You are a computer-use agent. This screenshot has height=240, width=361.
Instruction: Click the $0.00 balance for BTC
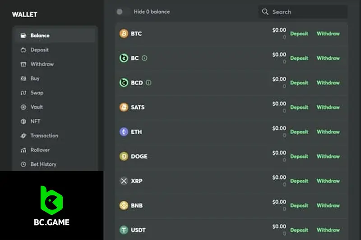[x=279, y=30]
